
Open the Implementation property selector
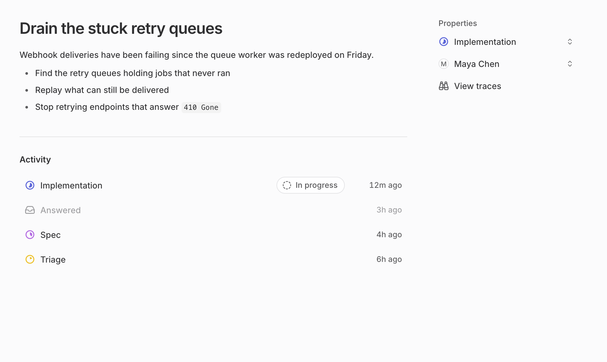[x=506, y=42]
